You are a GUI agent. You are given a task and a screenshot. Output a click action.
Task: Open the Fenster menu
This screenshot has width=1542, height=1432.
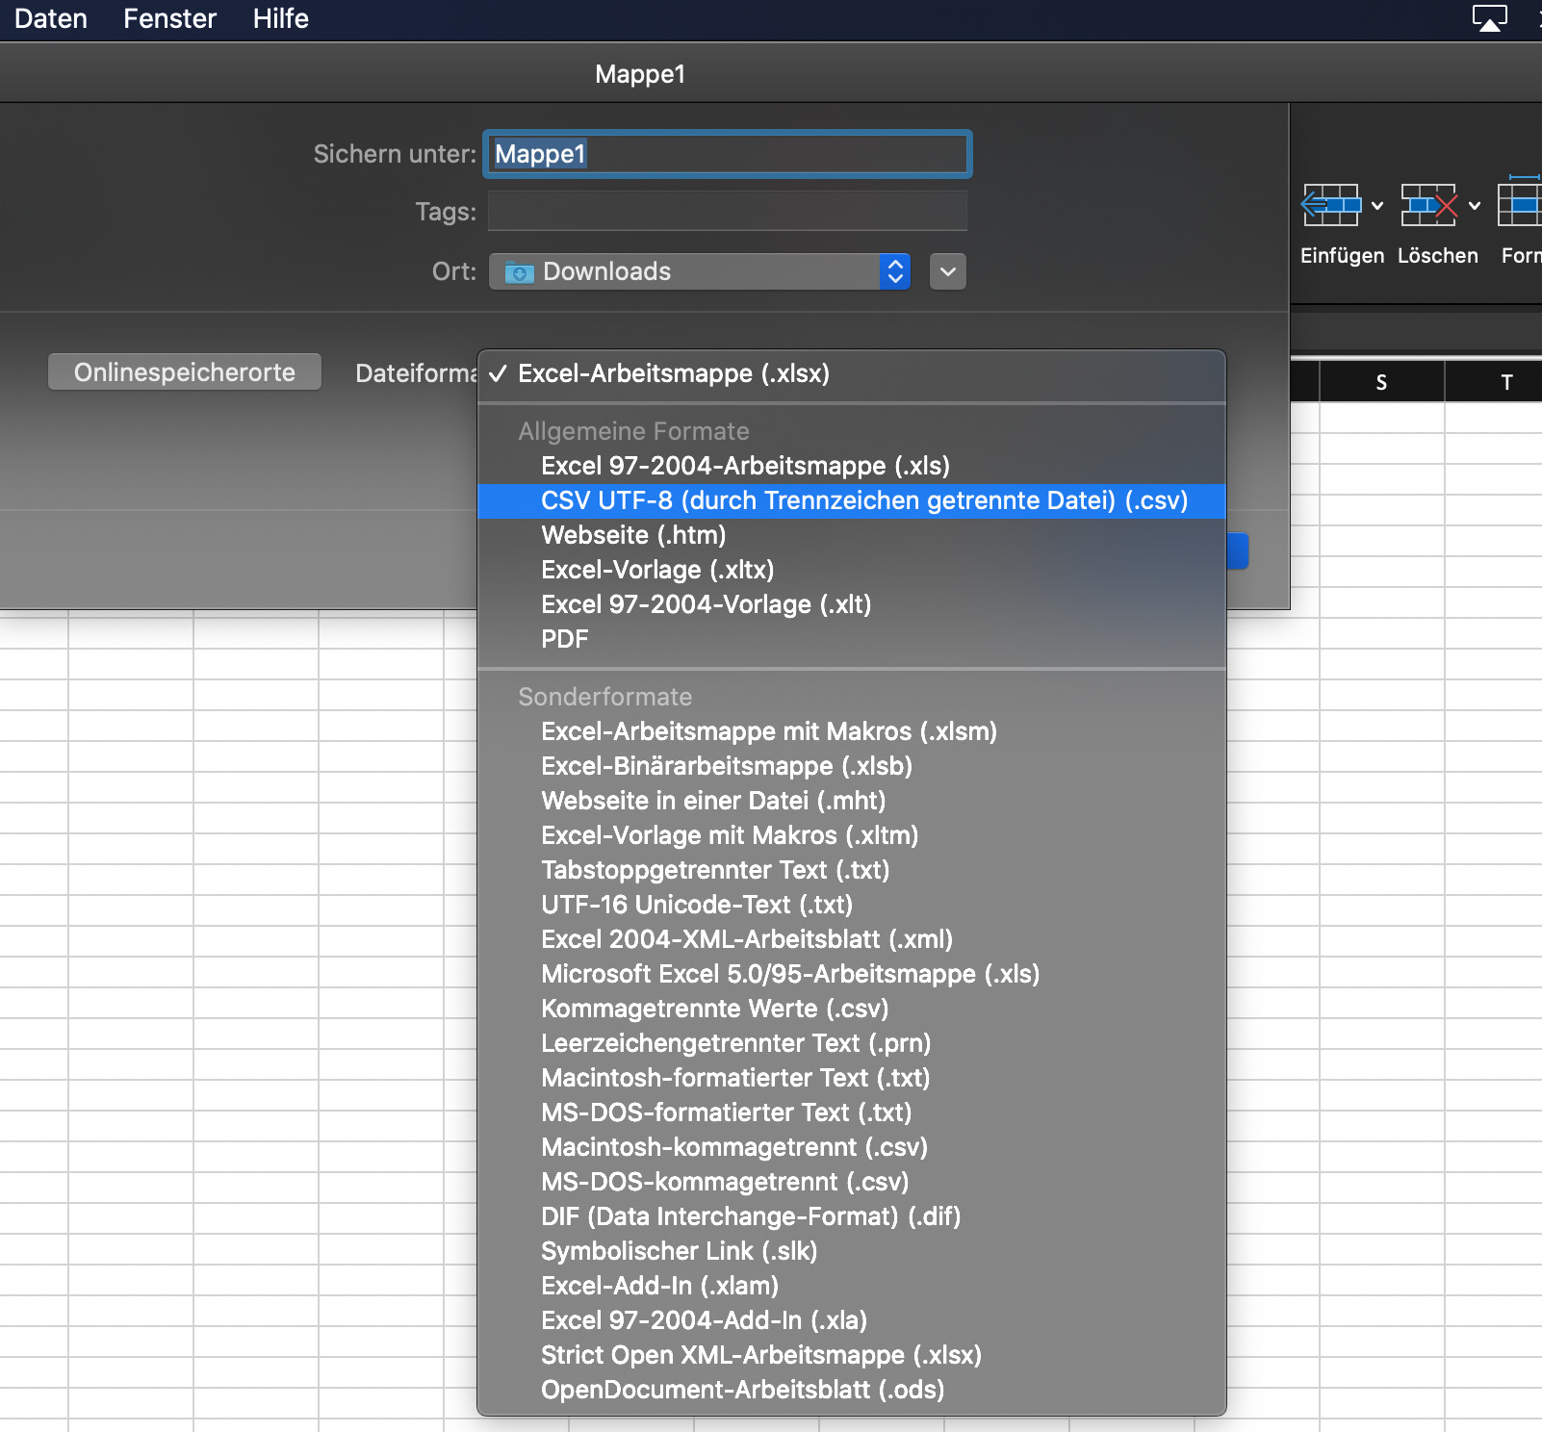pos(169,18)
